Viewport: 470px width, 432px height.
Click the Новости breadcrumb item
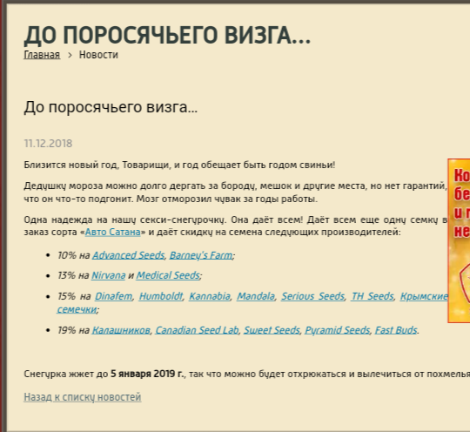click(98, 55)
